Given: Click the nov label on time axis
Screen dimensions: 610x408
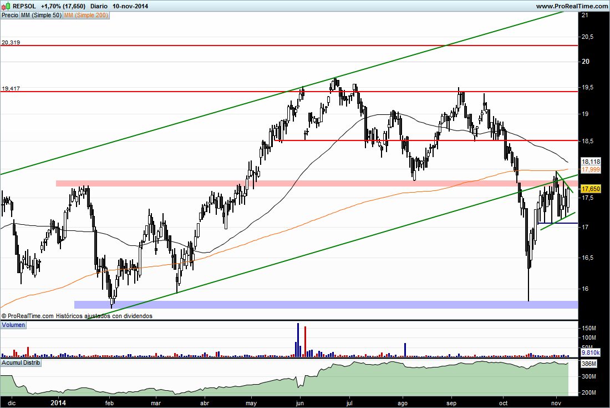Looking at the screenshot, I should pyautogui.click(x=556, y=403).
